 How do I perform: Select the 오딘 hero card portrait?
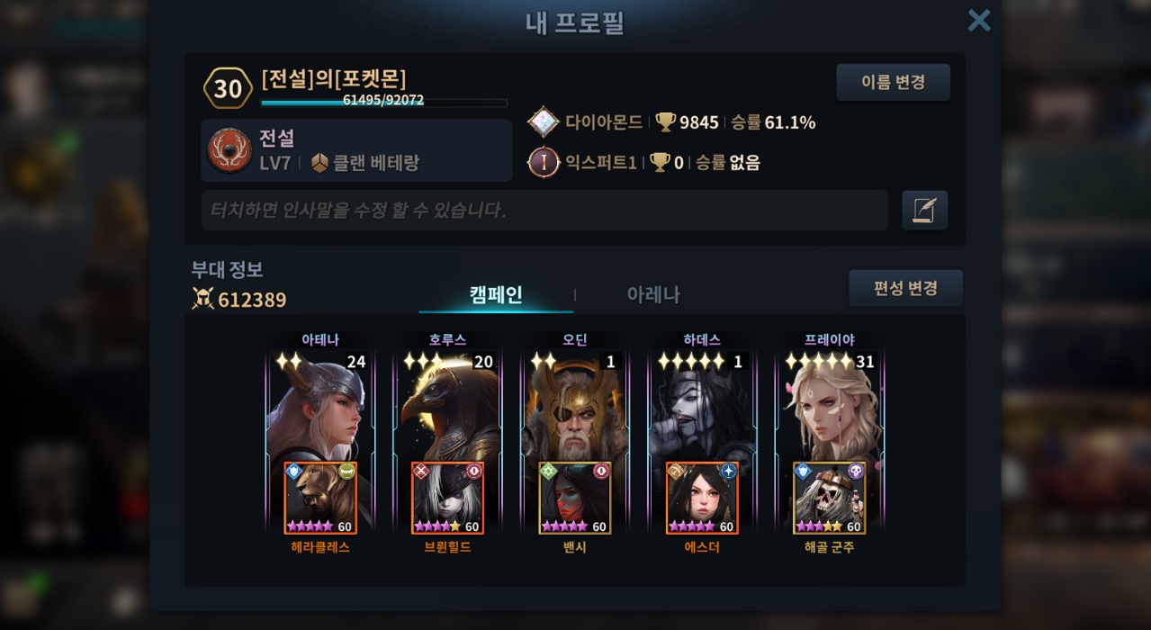574,405
